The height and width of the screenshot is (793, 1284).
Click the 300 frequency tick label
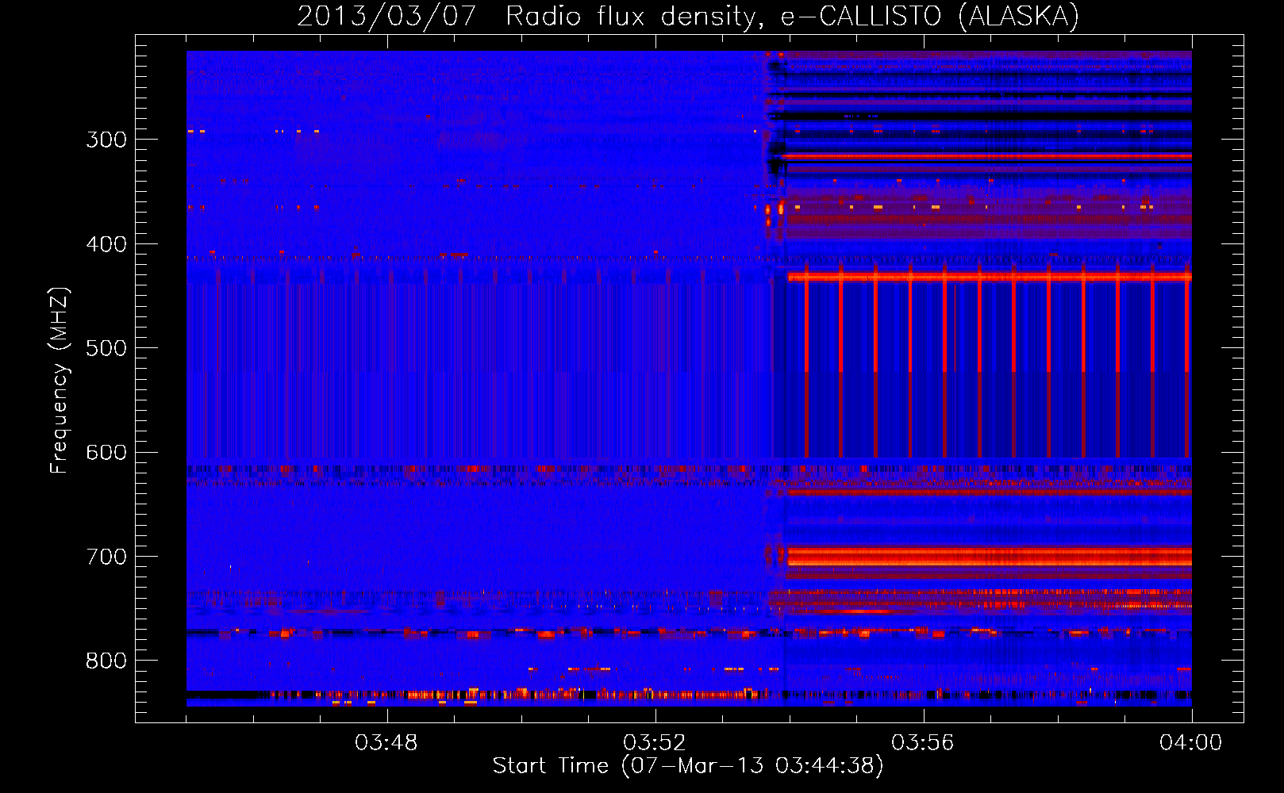click(x=106, y=140)
